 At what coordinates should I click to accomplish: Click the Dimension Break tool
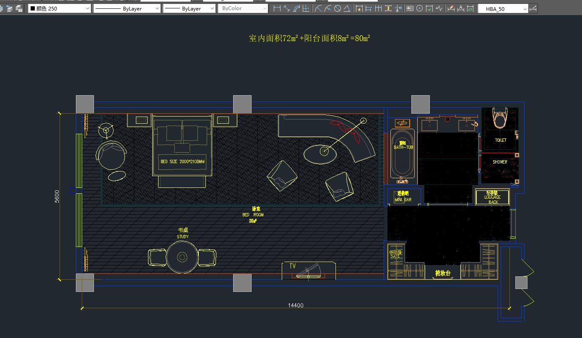coord(397,8)
